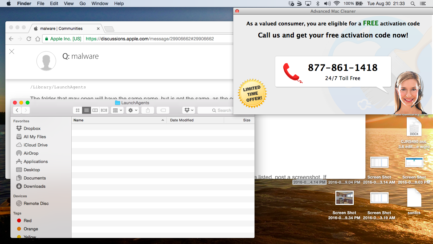Image resolution: width=433 pixels, height=244 pixels.
Task: Sort files by the Name column
Action: click(119, 120)
